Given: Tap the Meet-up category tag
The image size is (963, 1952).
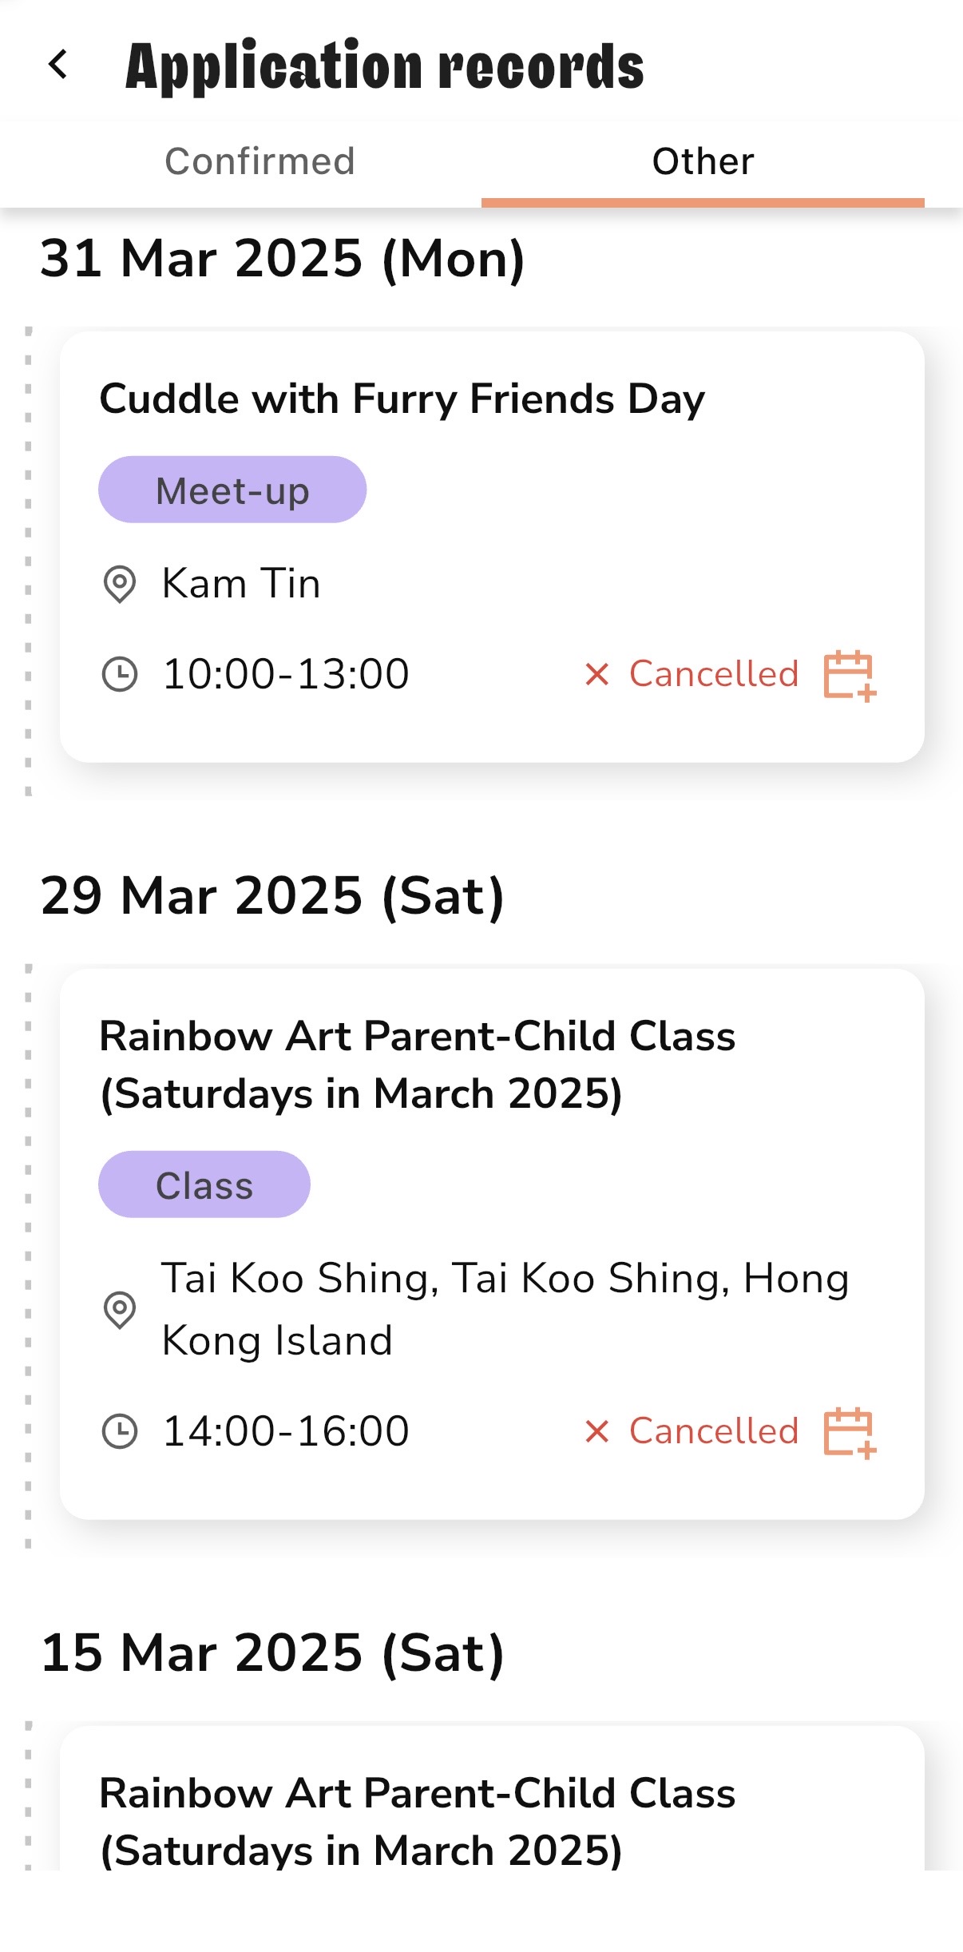Looking at the screenshot, I should coord(232,490).
